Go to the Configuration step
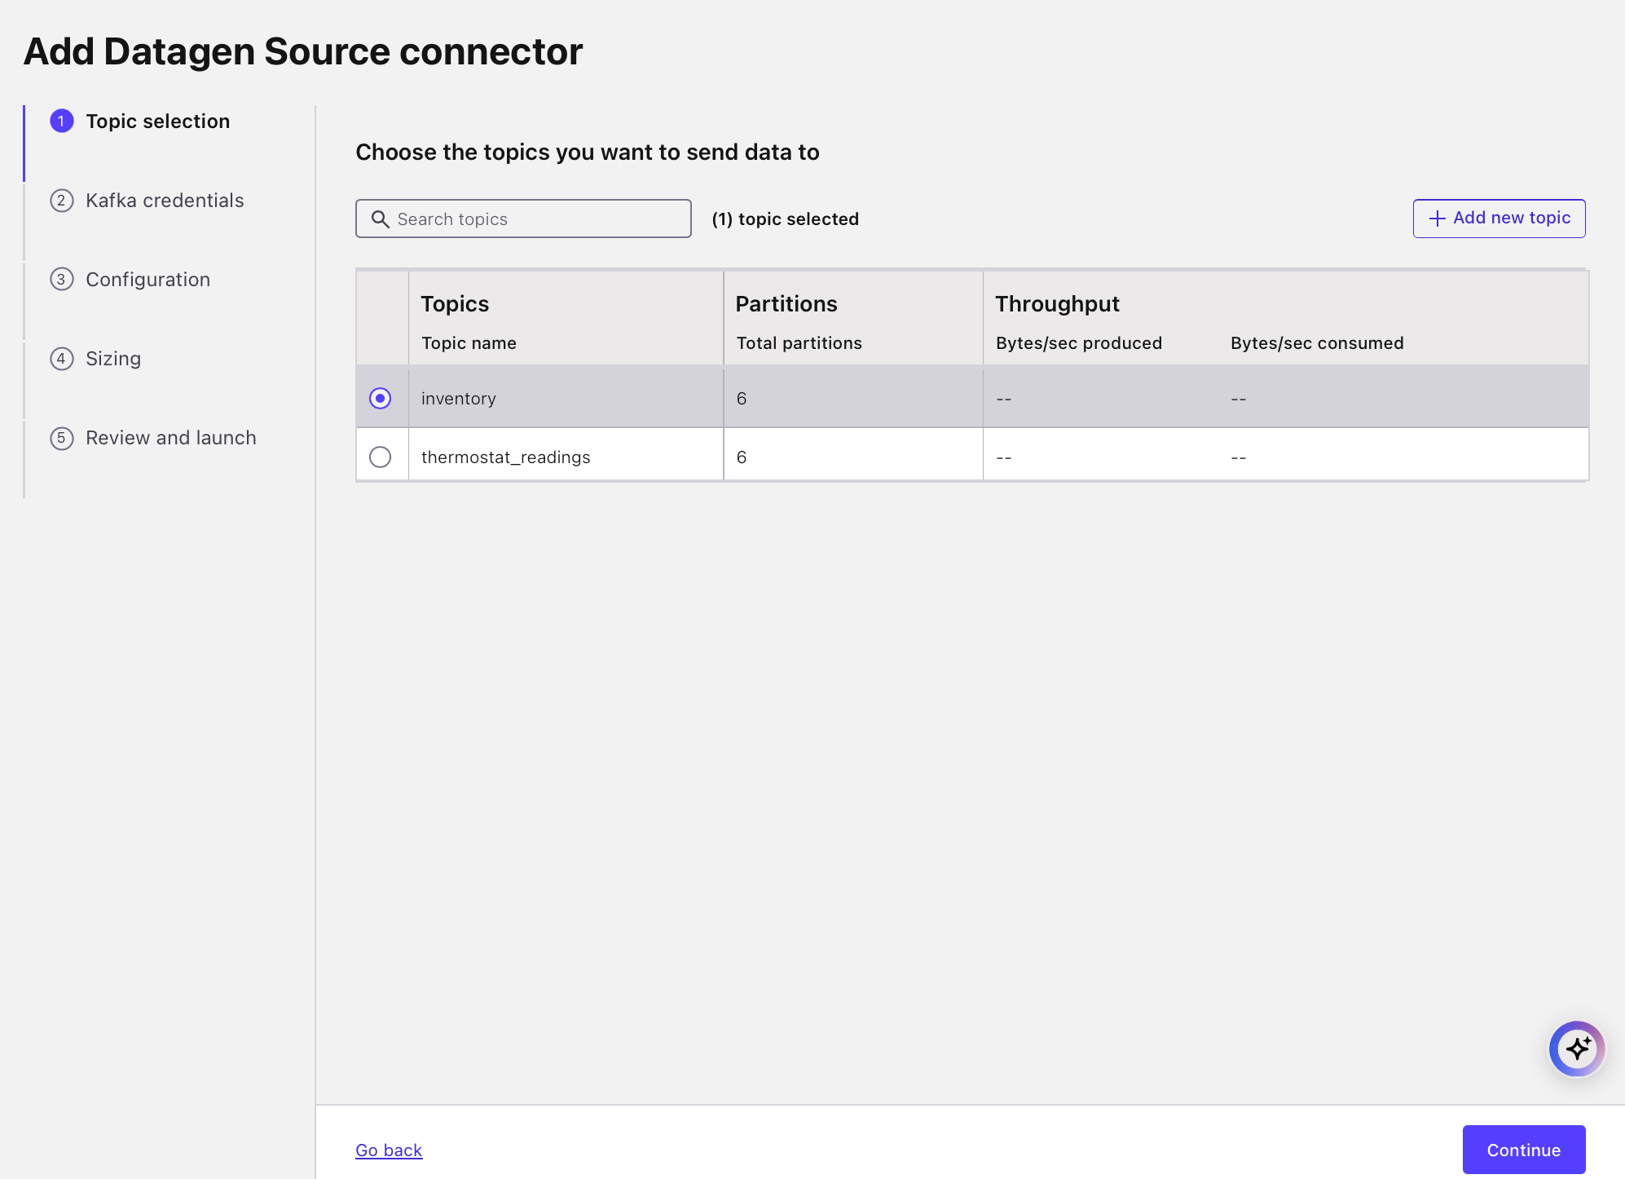This screenshot has width=1625, height=1179. tap(148, 280)
